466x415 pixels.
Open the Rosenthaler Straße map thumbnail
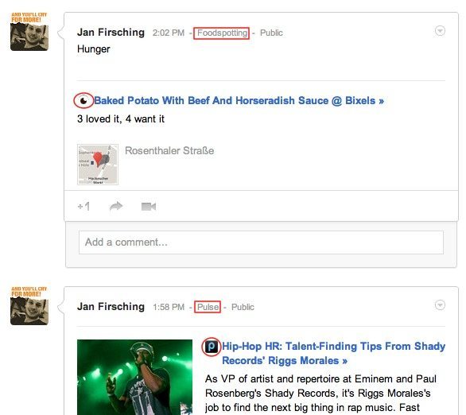coord(98,165)
